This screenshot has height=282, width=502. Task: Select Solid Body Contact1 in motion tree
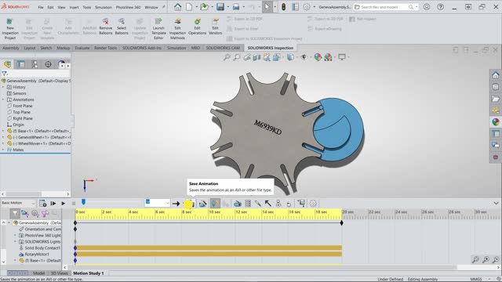coord(42,248)
